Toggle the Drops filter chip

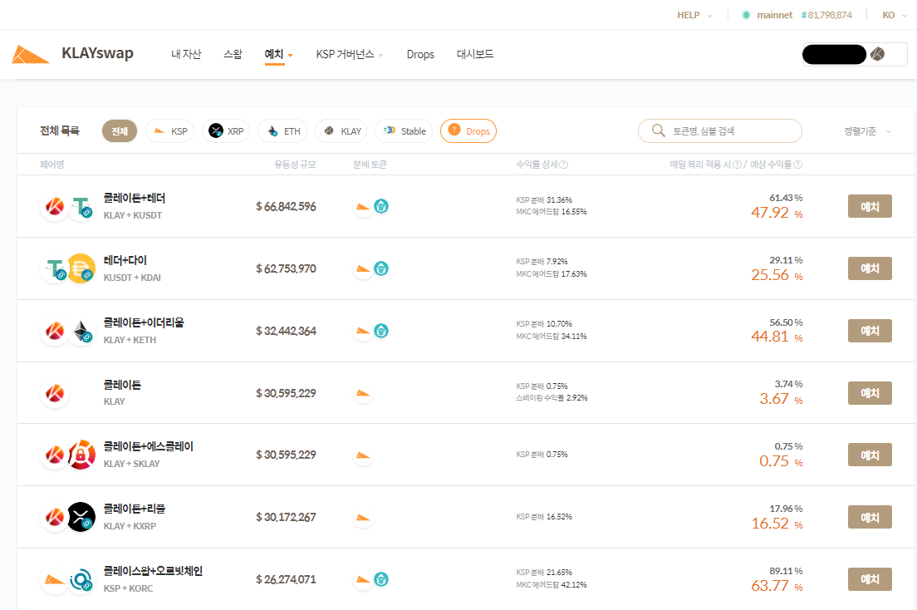[x=468, y=131]
